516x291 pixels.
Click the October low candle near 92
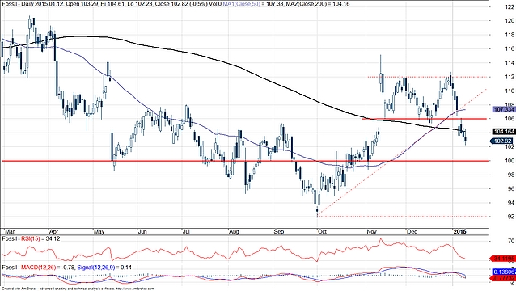(317, 211)
